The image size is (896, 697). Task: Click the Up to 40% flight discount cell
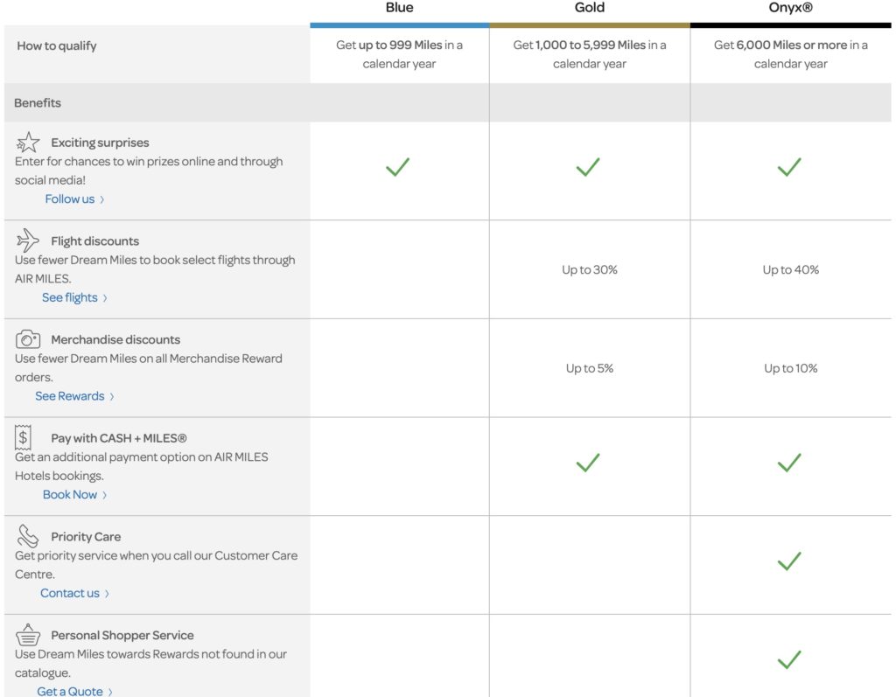pyautogui.click(x=790, y=270)
